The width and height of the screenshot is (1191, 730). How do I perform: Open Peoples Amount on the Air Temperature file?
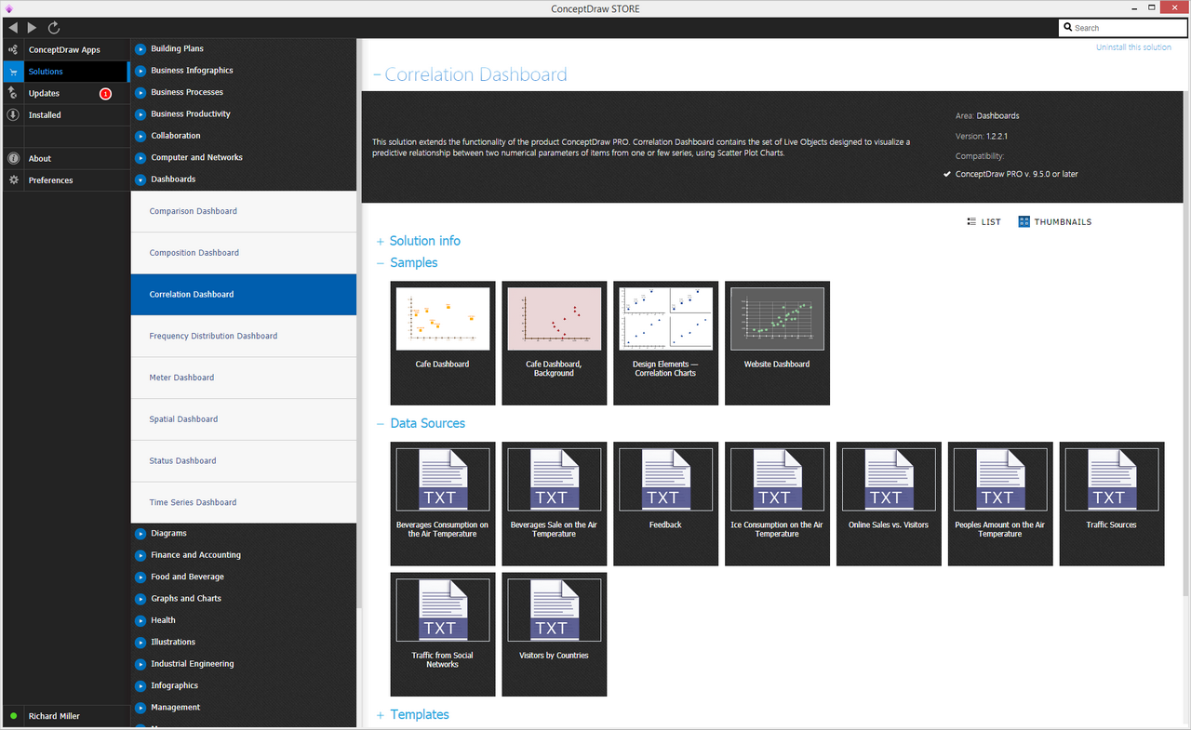[1000, 504]
